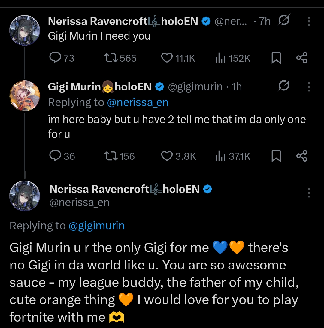
Task: Bookmark Nerissa's first tweet
Action: [x=276, y=58]
